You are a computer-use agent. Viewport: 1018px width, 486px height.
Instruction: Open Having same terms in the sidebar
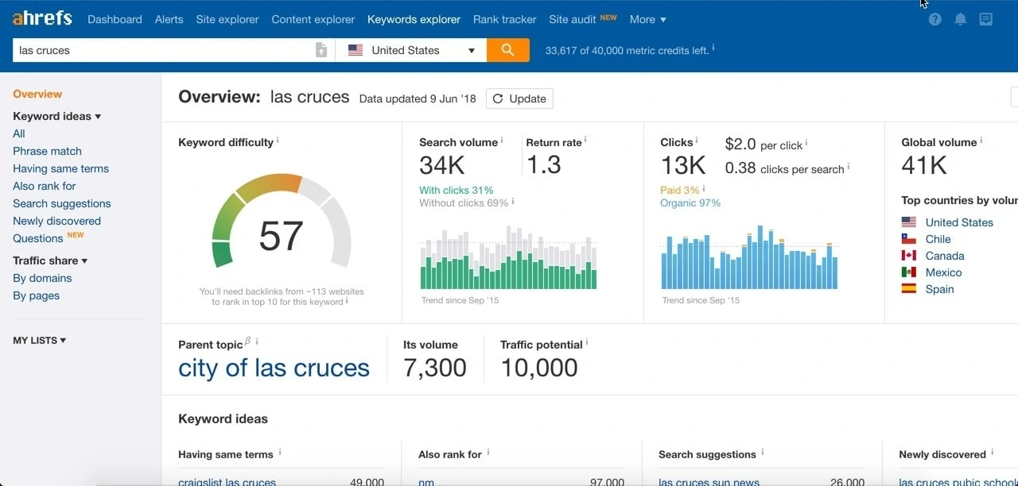click(x=60, y=168)
